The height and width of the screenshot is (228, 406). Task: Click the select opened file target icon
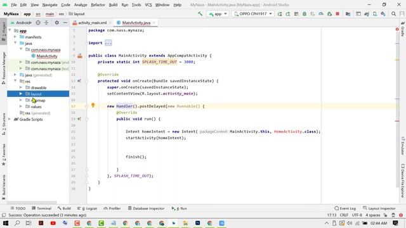(38, 23)
